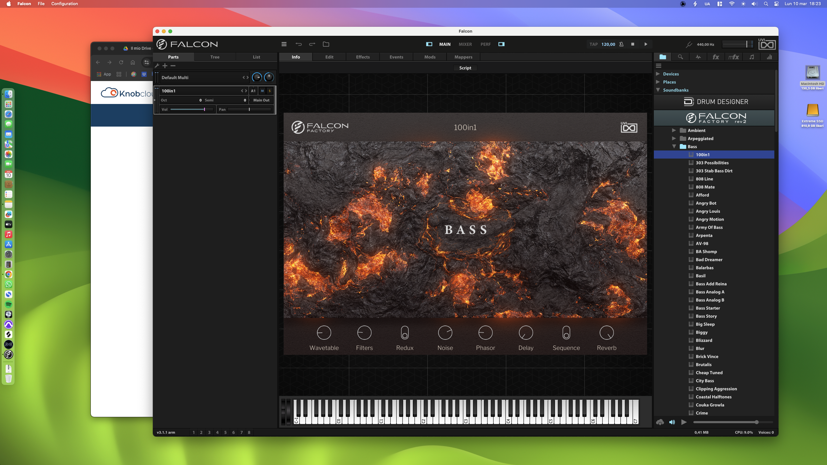
Task: Add a new part with plus icon
Action: (165, 66)
